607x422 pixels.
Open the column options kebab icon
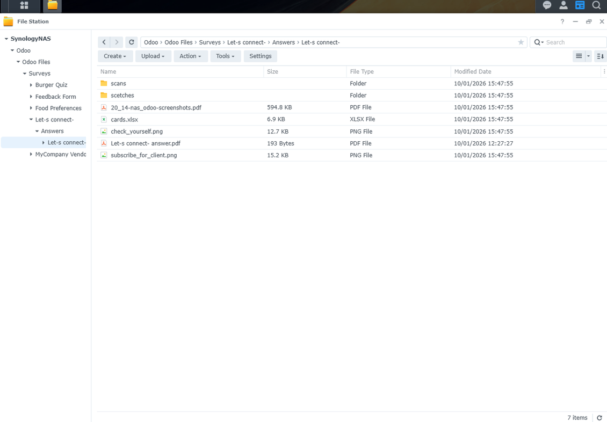point(604,71)
